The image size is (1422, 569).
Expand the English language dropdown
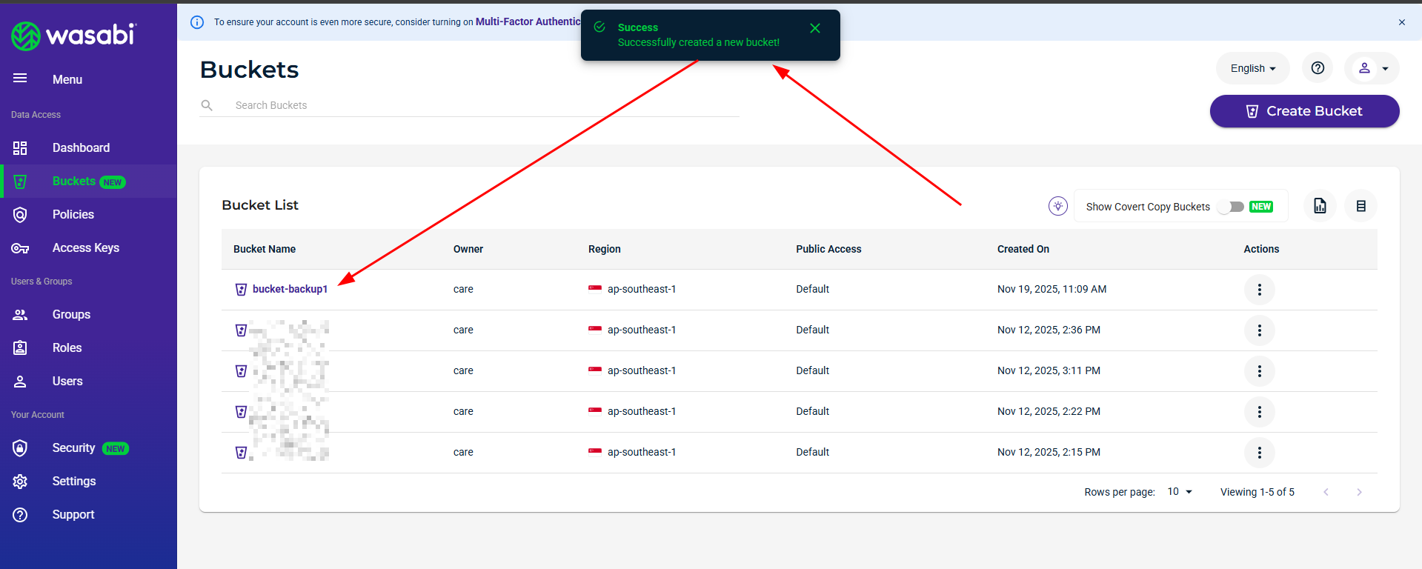point(1252,68)
